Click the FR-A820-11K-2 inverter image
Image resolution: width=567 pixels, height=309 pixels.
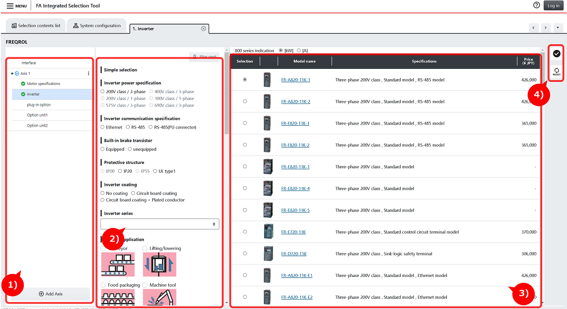coord(267,101)
